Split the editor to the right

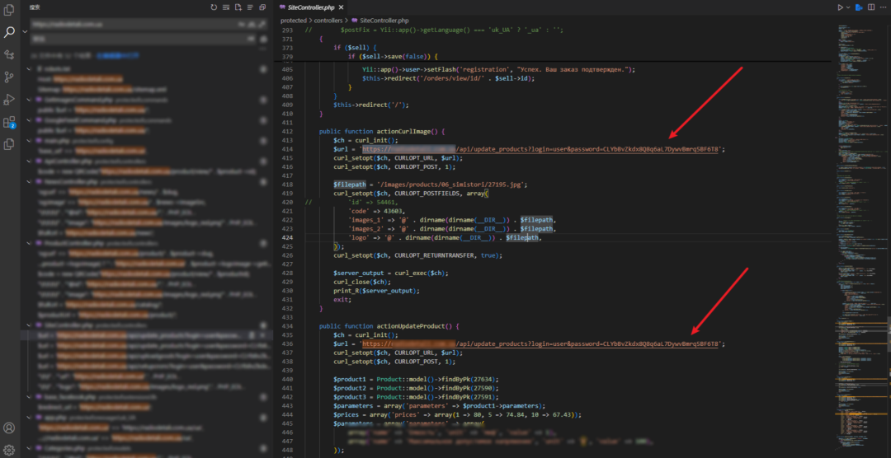click(871, 7)
